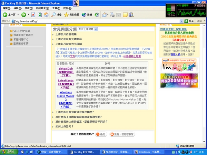Go back with the green Back arrow
The width and height of the screenshot is (207, 155).
[x=5, y=14]
